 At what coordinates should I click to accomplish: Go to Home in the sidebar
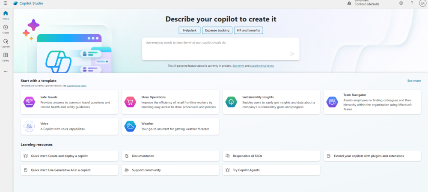(6, 15)
